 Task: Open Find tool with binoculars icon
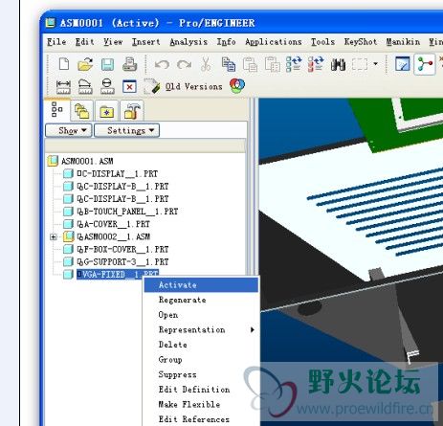click(x=338, y=65)
